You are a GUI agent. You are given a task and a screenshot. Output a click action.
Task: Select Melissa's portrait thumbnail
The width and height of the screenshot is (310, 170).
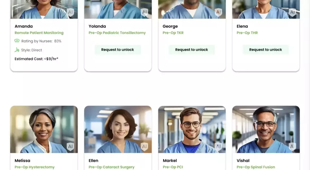click(x=44, y=129)
